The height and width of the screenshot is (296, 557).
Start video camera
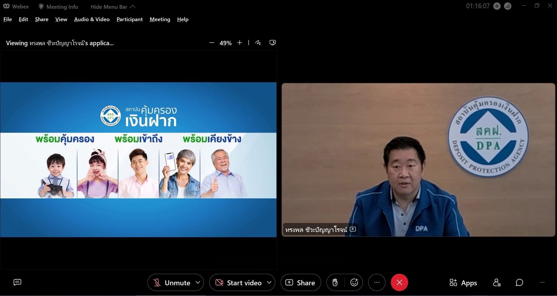coord(238,283)
